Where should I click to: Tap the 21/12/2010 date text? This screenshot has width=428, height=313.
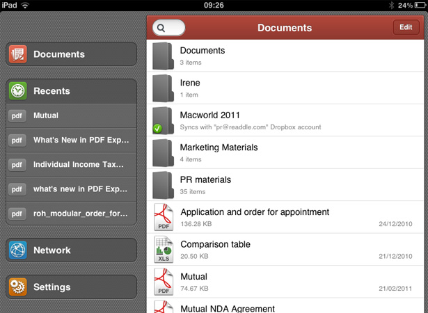[x=395, y=256]
